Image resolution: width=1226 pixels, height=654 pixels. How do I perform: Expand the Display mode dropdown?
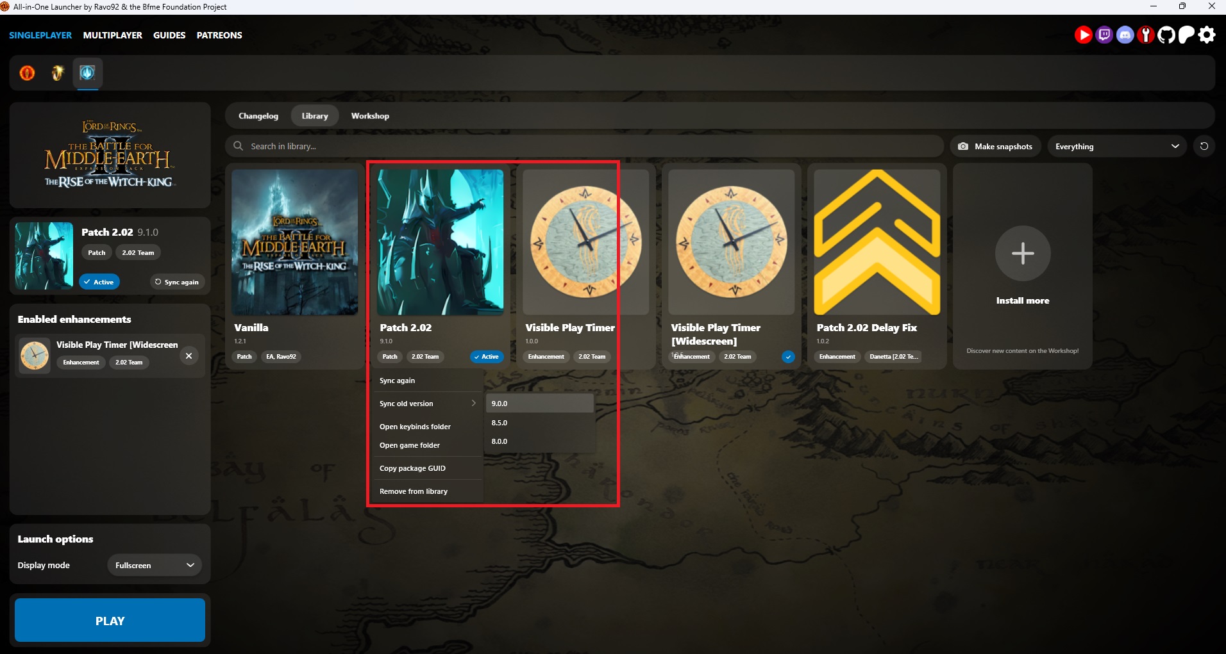tap(154, 565)
